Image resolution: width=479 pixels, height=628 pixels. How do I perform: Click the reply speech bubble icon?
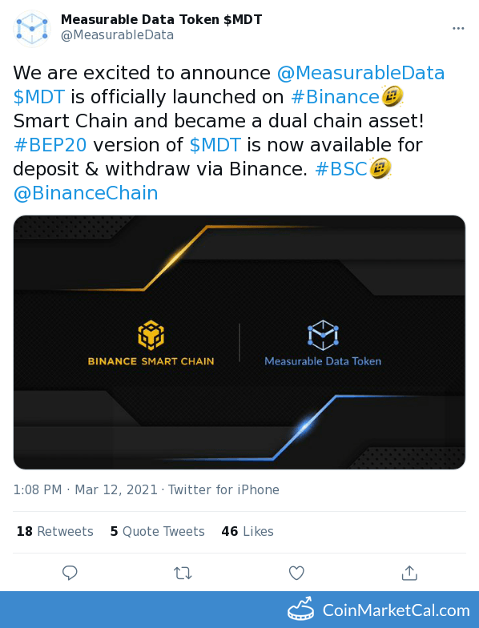pos(70,573)
